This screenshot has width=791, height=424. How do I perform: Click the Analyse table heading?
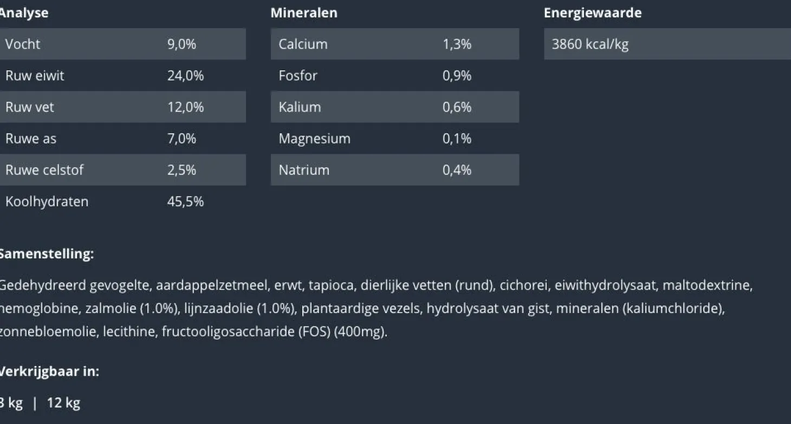pos(23,13)
